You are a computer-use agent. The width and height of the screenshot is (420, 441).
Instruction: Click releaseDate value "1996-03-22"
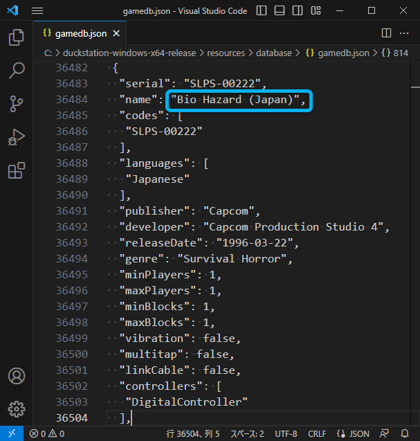point(255,243)
